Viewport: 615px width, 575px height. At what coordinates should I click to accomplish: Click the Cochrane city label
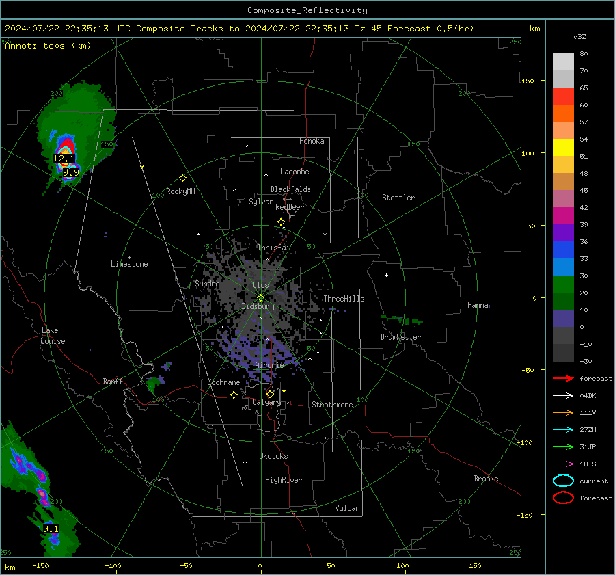(x=223, y=382)
